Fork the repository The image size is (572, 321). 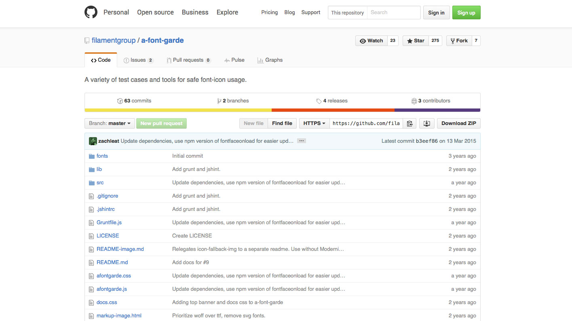pos(459,41)
